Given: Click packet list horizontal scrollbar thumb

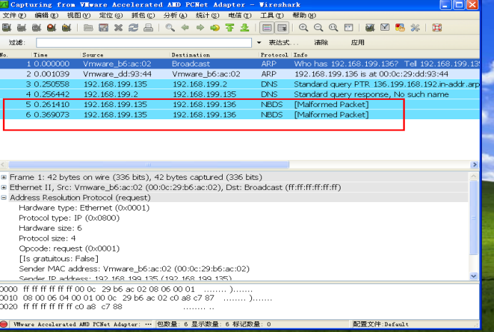Looking at the screenshot, I should pos(148,165).
